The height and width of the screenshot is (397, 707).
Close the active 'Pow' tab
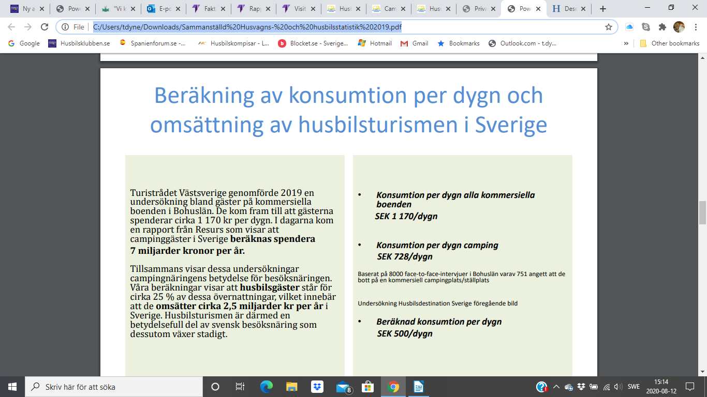(539, 9)
